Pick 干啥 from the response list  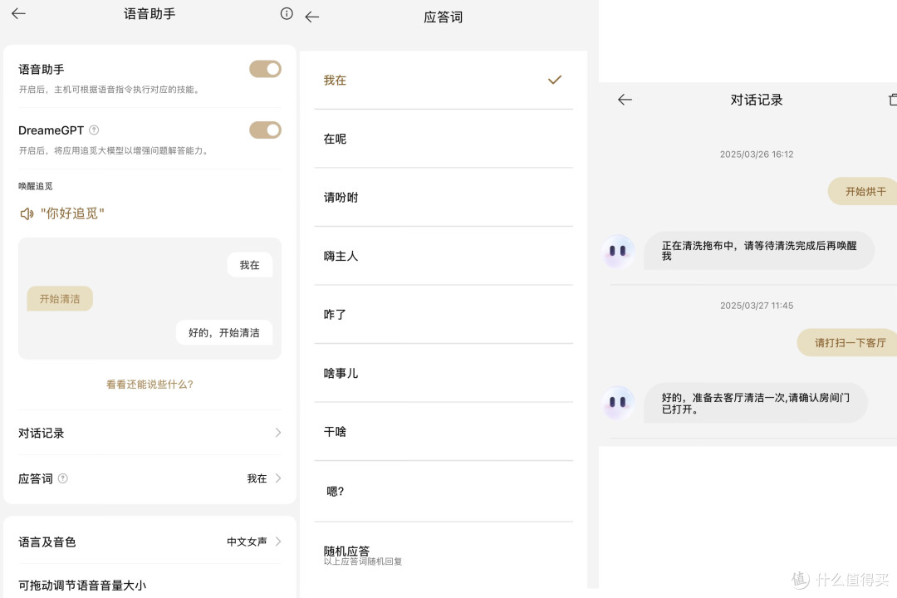[444, 432]
